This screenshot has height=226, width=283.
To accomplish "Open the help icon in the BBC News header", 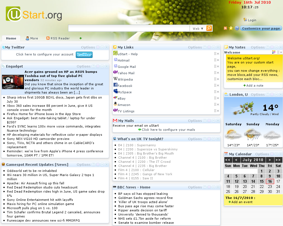I will pyautogui.click(x=205, y=187).
